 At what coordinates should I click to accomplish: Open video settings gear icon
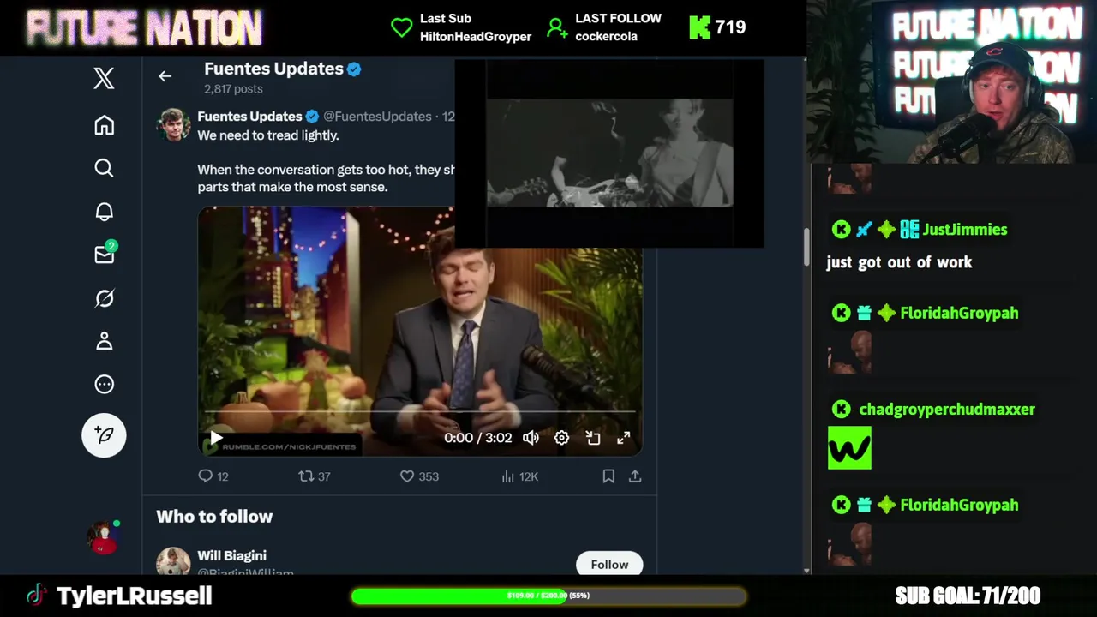coord(561,438)
